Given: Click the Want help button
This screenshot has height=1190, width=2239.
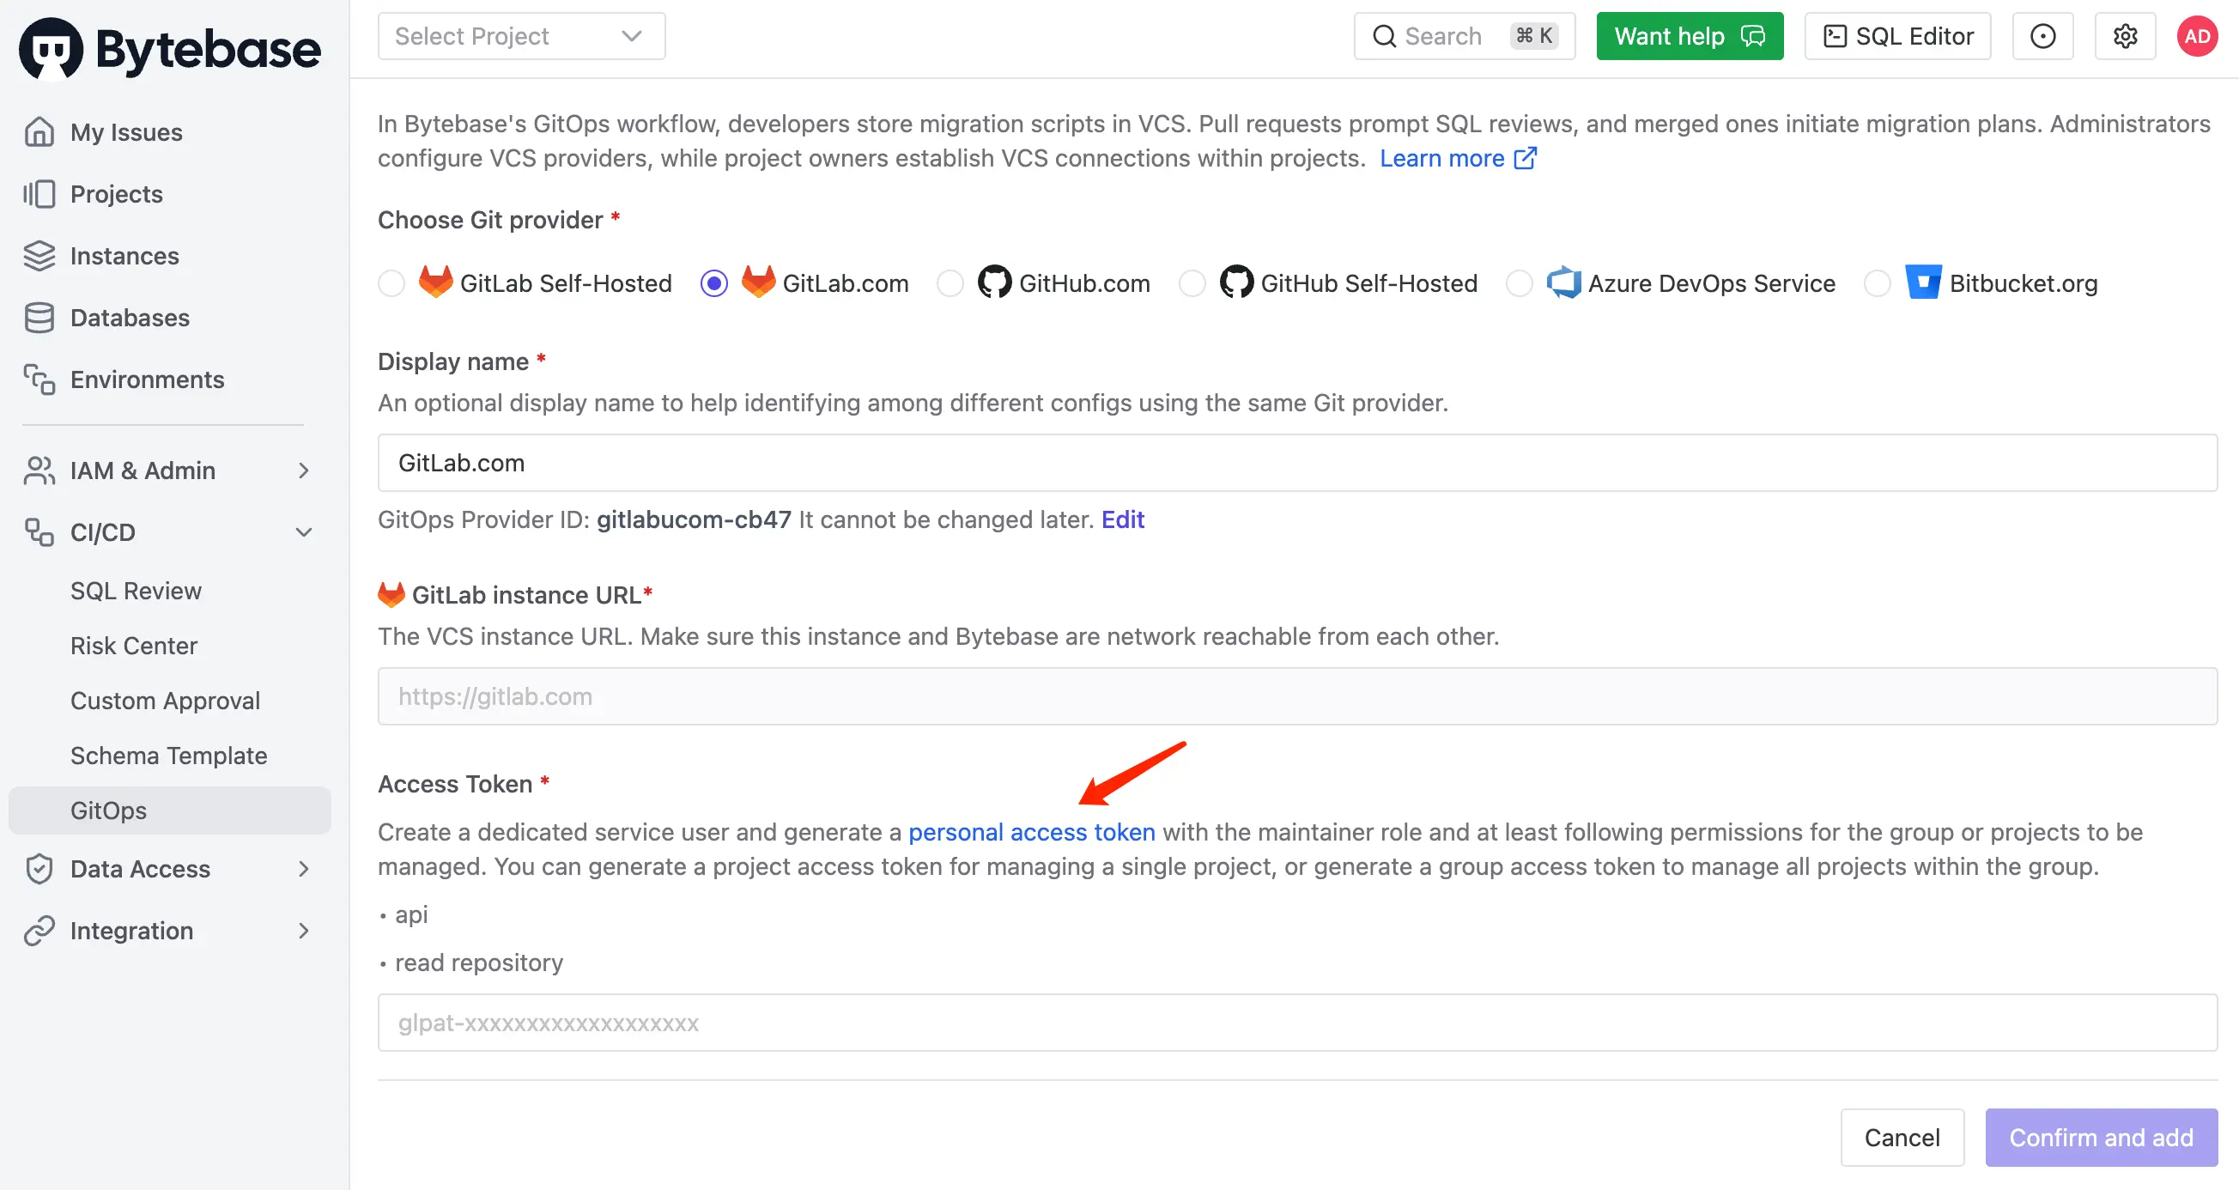Looking at the screenshot, I should point(1690,36).
